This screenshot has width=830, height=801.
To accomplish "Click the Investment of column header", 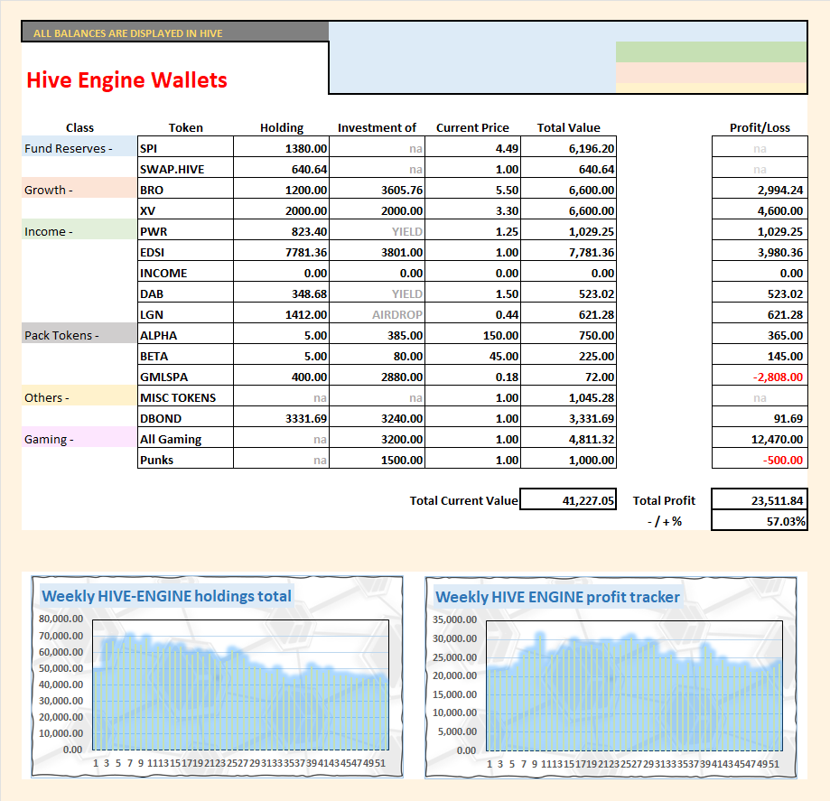I will coord(377,127).
